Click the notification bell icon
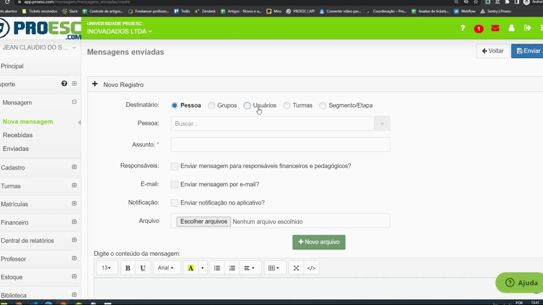543x305 pixels. pos(479,28)
